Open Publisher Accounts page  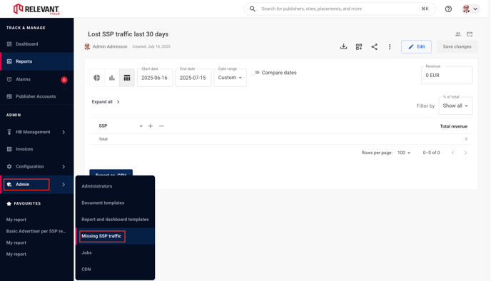pos(36,96)
